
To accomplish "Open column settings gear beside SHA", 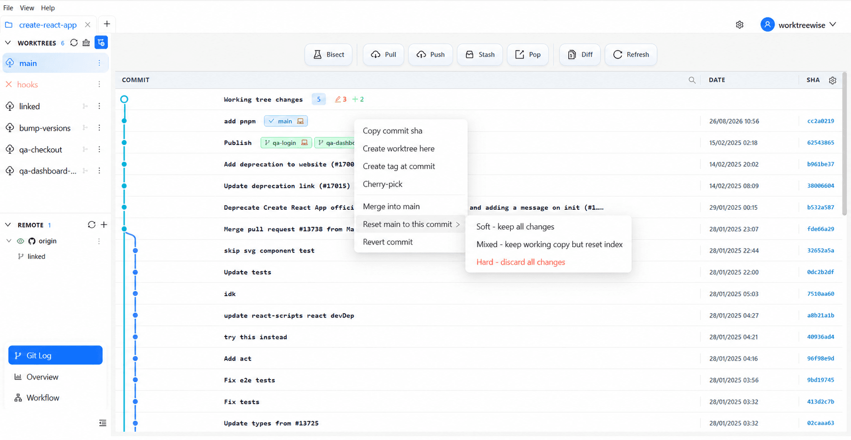I will [832, 80].
